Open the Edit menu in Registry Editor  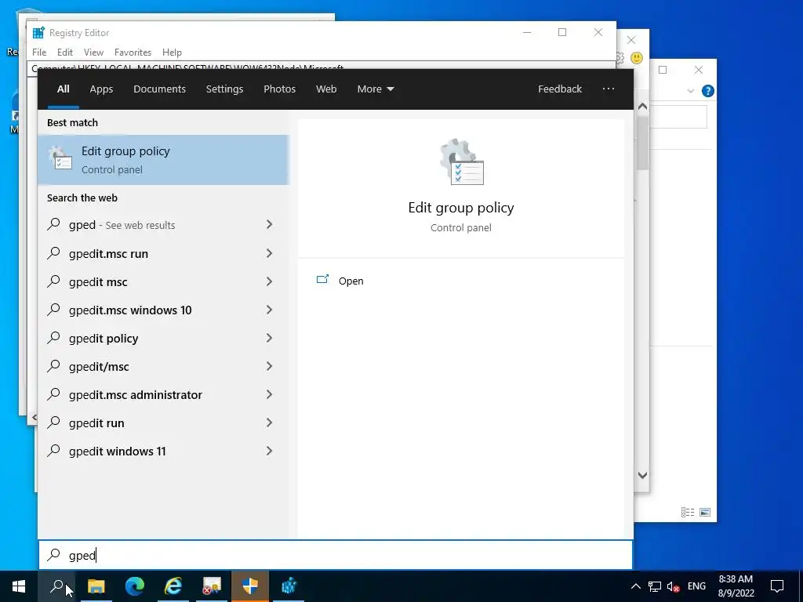click(65, 53)
